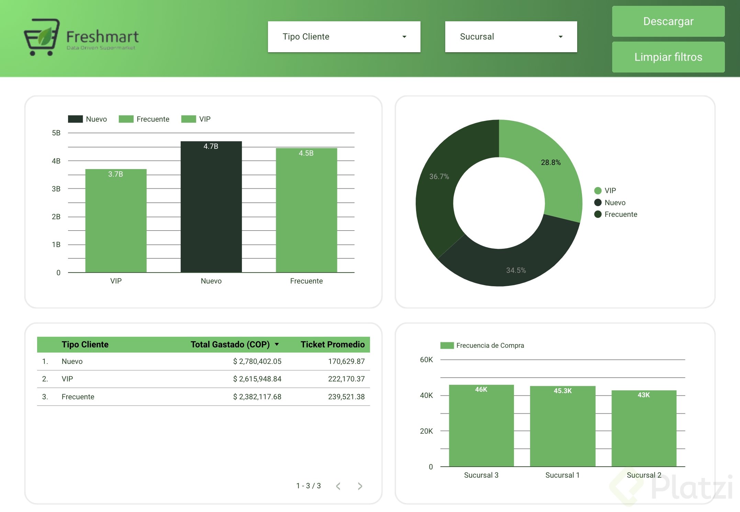Click Frecuente legend dot in donut chart
This screenshot has width=740, height=512.
tap(598, 214)
